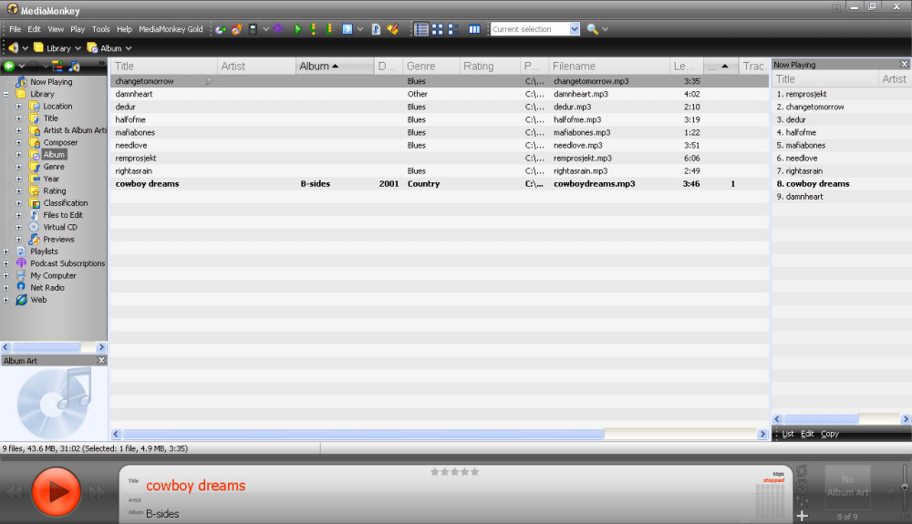Image resolution: width=912 pixels, height=524 pixels.
Task: Select Podcast Subscriptions in the tree
Action: click(x=67, y=263)
